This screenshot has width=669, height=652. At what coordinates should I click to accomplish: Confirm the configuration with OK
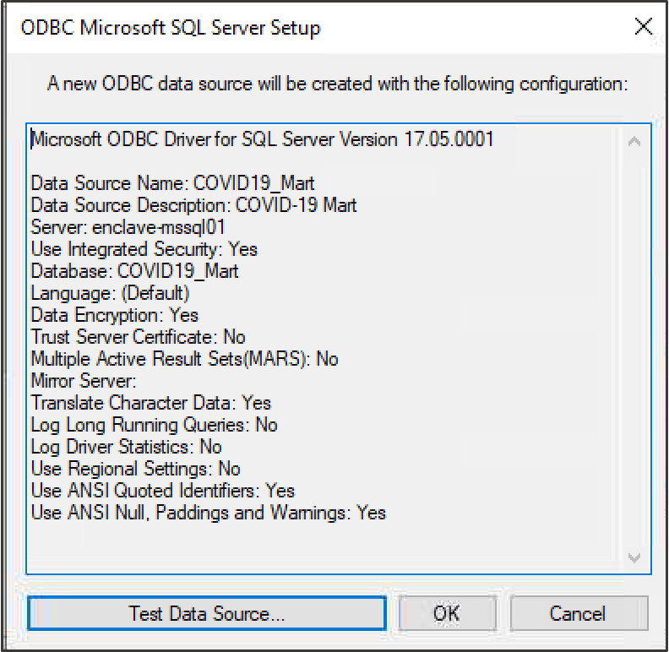[x=447, y=613]
